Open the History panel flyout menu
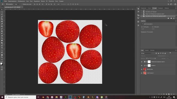The image size is (177, 99). pos(176,8)
